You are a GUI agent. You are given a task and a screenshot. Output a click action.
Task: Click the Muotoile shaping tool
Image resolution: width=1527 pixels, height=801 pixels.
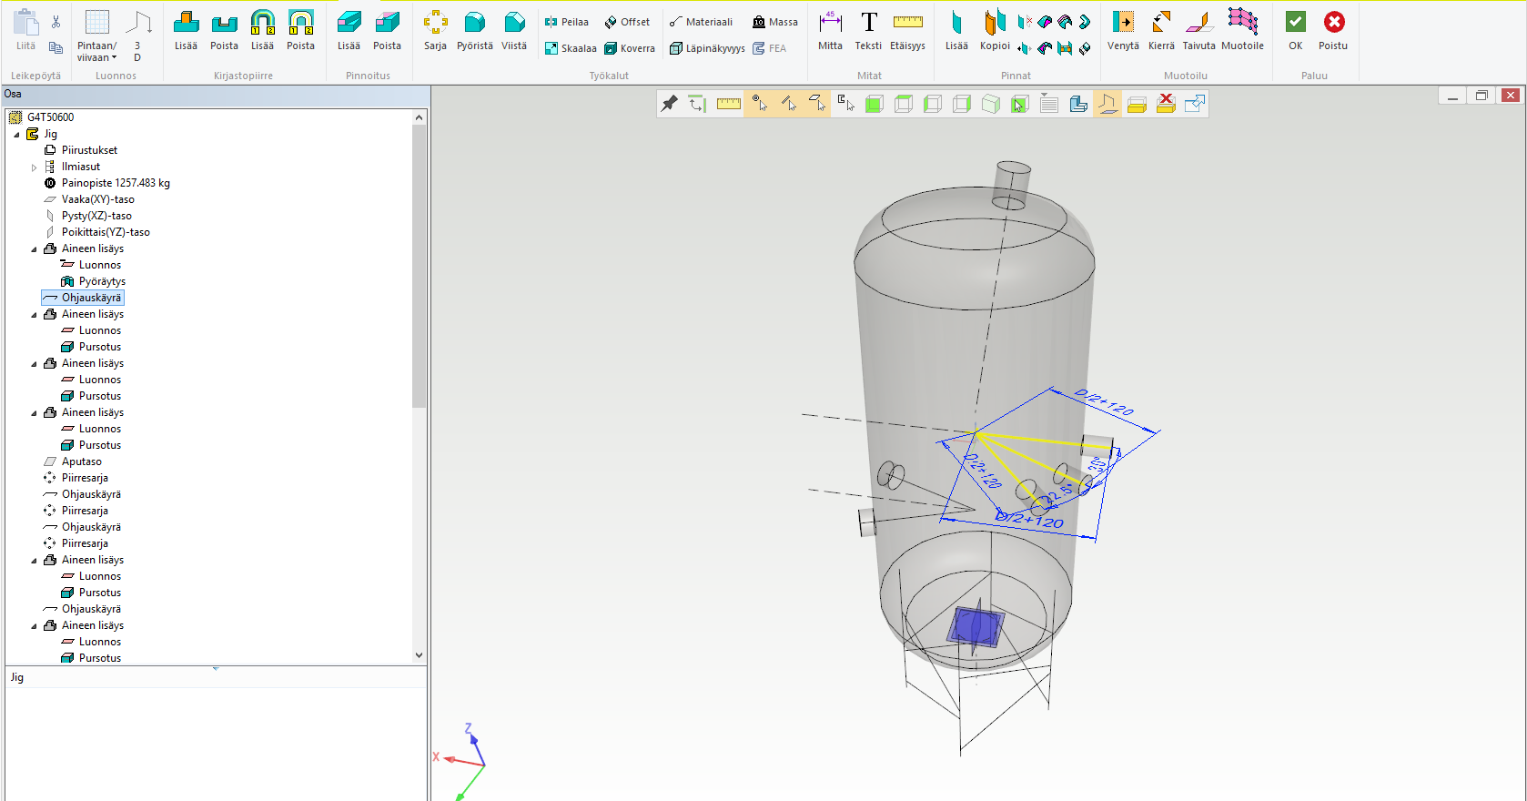point(1242,30)
